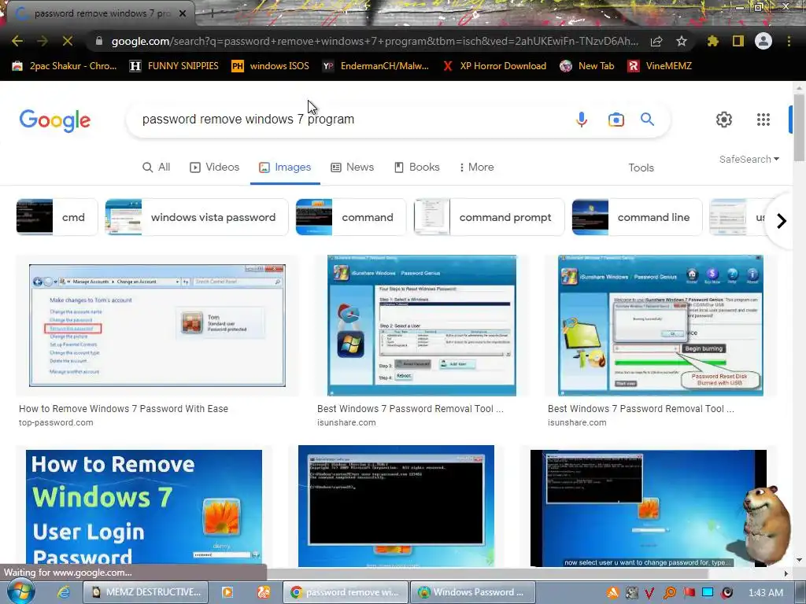Viewport: 806px width, 604px height.
Task: Click the page vertical scrollbar thumb
Action: (799, 128)
